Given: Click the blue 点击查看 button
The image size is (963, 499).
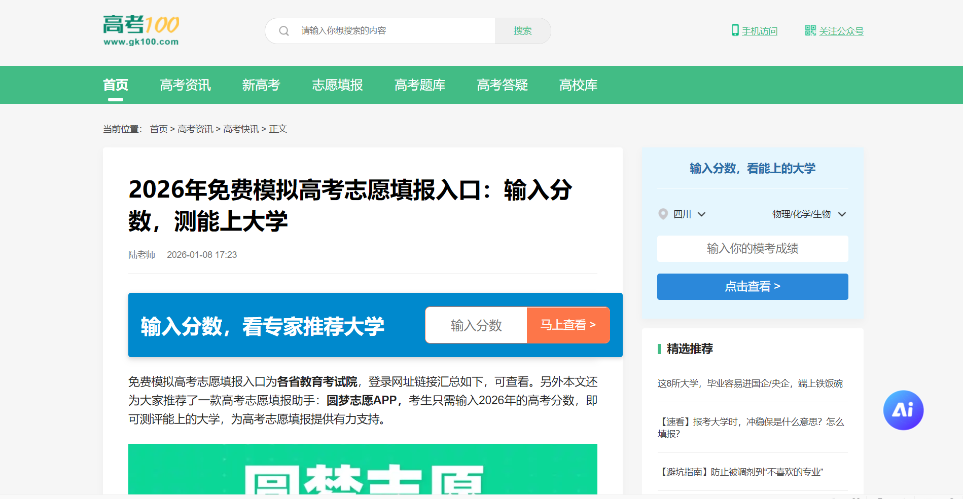Looking at the screenshot, I should (x=753, y=287).
